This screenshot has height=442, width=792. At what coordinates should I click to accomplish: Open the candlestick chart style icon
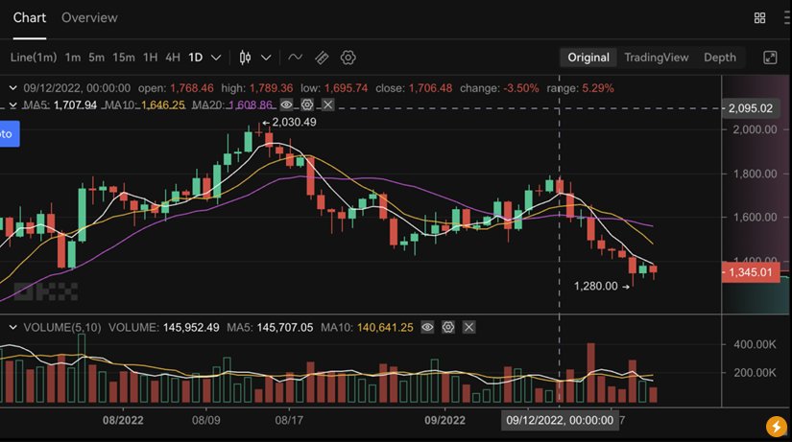(245, 58)
